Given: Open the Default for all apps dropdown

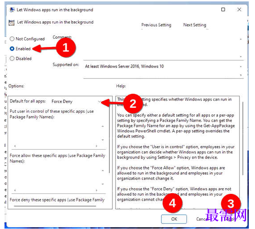Looking at the screenshot, I should [76, 102].
